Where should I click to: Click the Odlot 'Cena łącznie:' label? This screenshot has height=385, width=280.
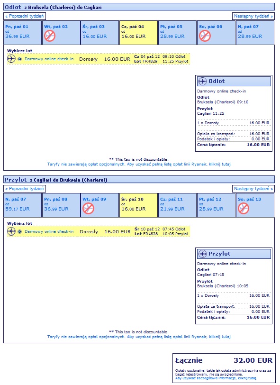[211, 145]
